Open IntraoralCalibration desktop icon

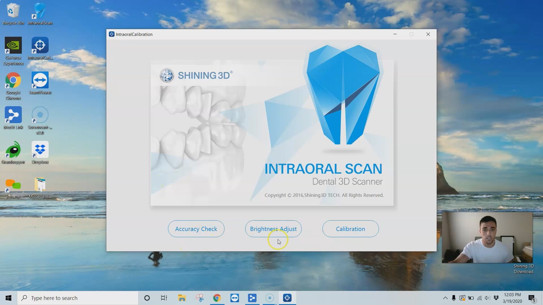(x=40, y=45)
